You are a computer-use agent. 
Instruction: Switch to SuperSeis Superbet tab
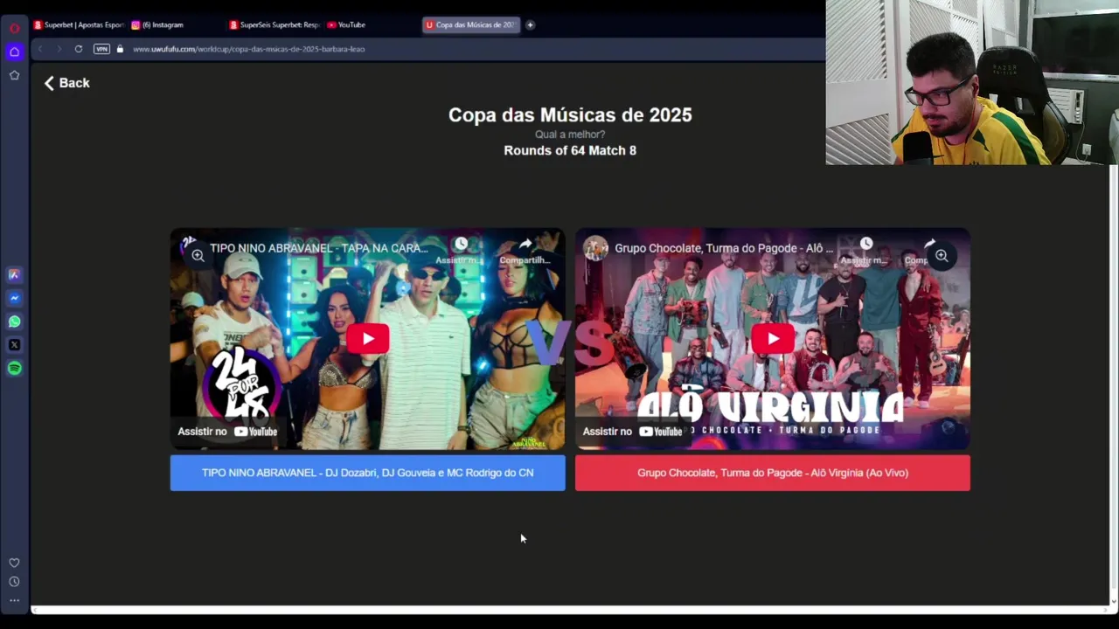click(x=275, y=24)
